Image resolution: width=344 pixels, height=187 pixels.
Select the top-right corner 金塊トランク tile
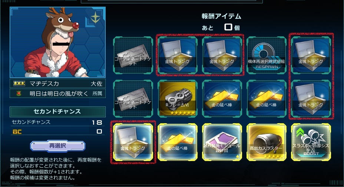coord(311,55)
